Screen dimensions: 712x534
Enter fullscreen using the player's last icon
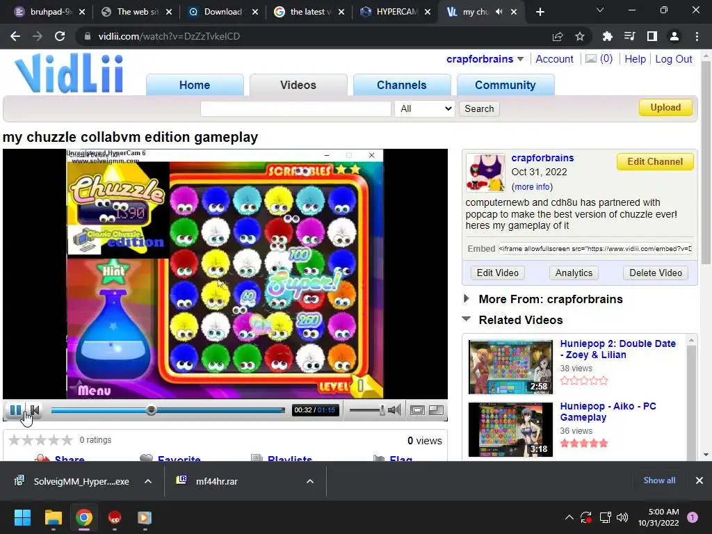click(x=436, y=410)
